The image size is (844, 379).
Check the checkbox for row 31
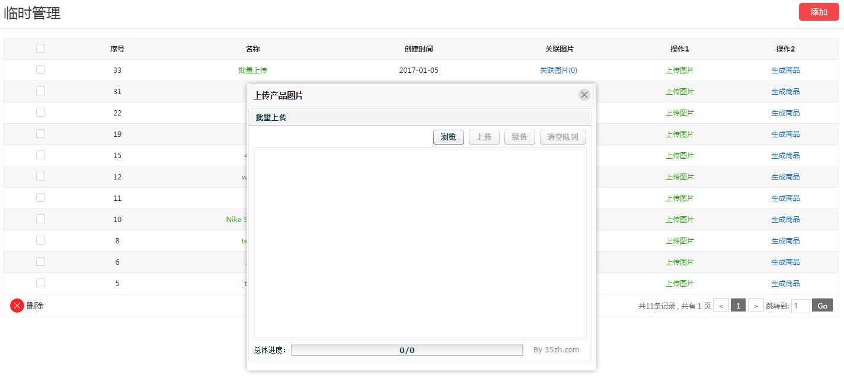(40, 91)
